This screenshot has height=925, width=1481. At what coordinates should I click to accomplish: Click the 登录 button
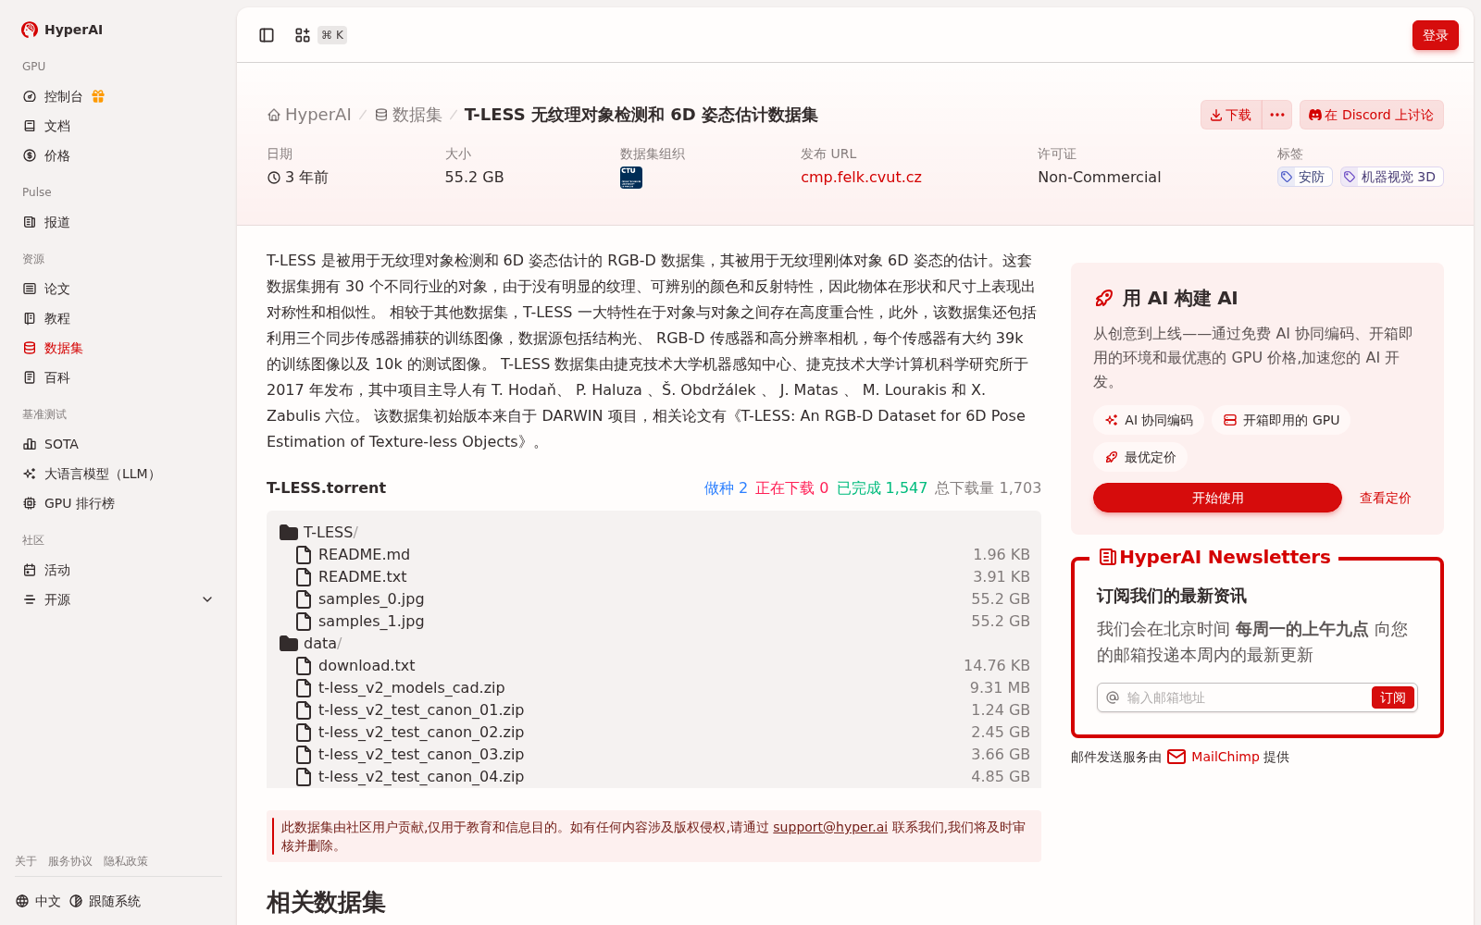(1435, 35)
